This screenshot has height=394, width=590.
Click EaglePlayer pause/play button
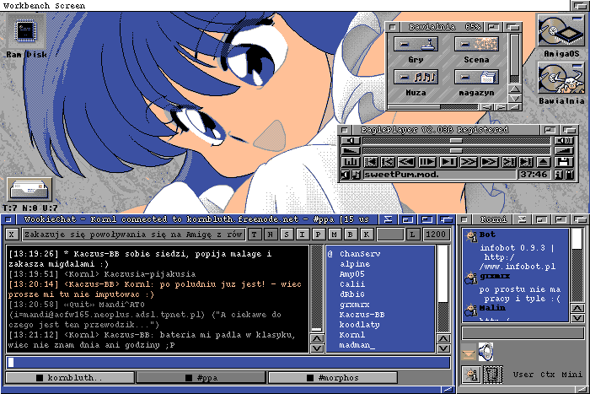(427, 162)
